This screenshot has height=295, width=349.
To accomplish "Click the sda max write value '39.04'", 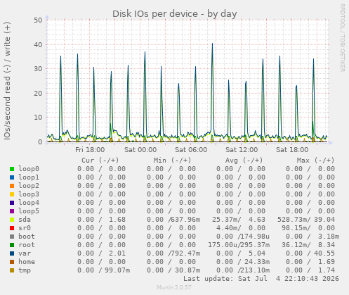I will pyautogui.click(x=324, y=220).
